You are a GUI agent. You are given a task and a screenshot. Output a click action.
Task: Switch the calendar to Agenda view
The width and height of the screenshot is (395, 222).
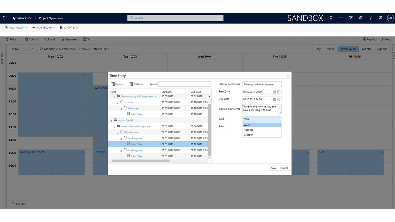tap(382, 49)
